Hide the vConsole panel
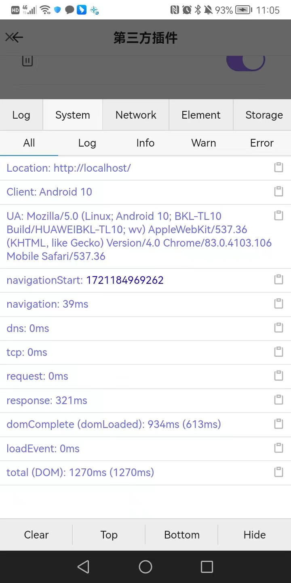 point(255,535)
